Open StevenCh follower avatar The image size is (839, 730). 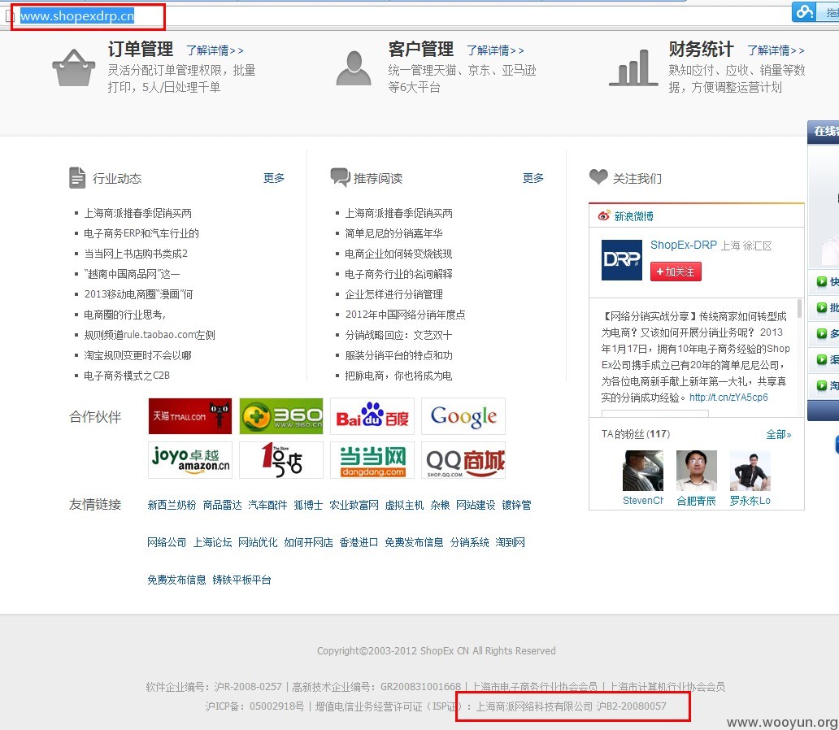tap(642, 471)
